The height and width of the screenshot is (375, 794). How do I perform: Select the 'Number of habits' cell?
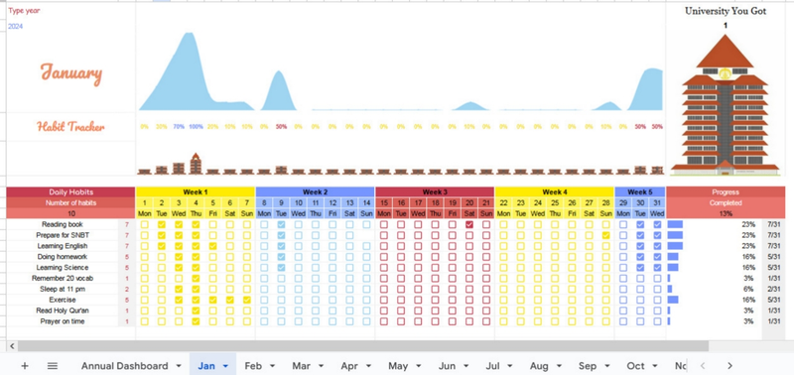70,203
